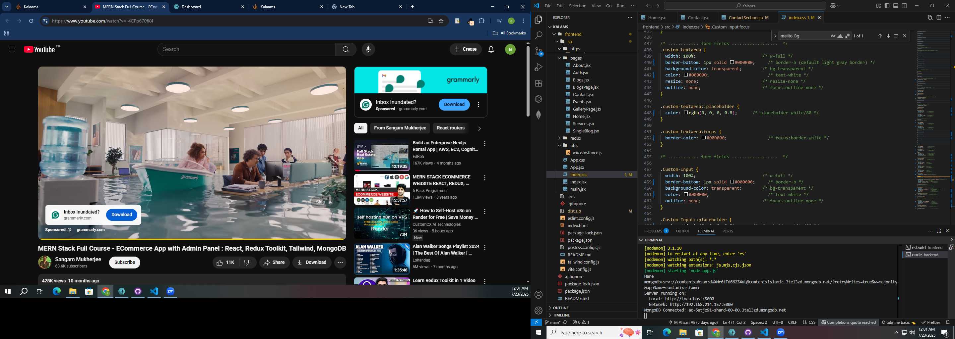Open VS Code Search view in activity bar
Screen dimensions: 955x339
538,35
